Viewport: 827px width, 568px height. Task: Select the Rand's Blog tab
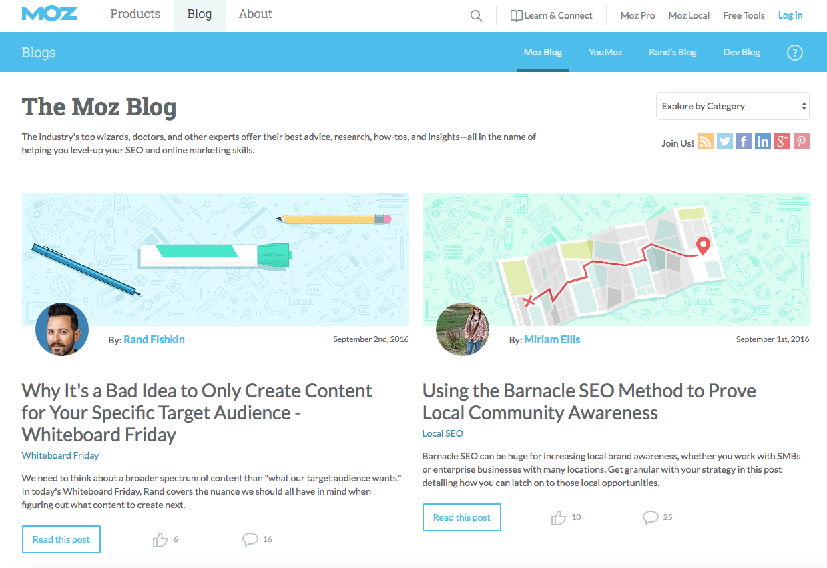click(x=672, y=53)
